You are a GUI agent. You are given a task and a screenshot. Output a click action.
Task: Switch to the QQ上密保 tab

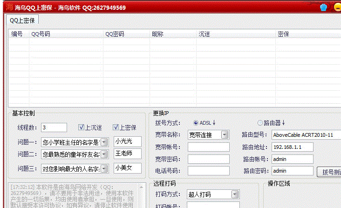pos(22,20)
